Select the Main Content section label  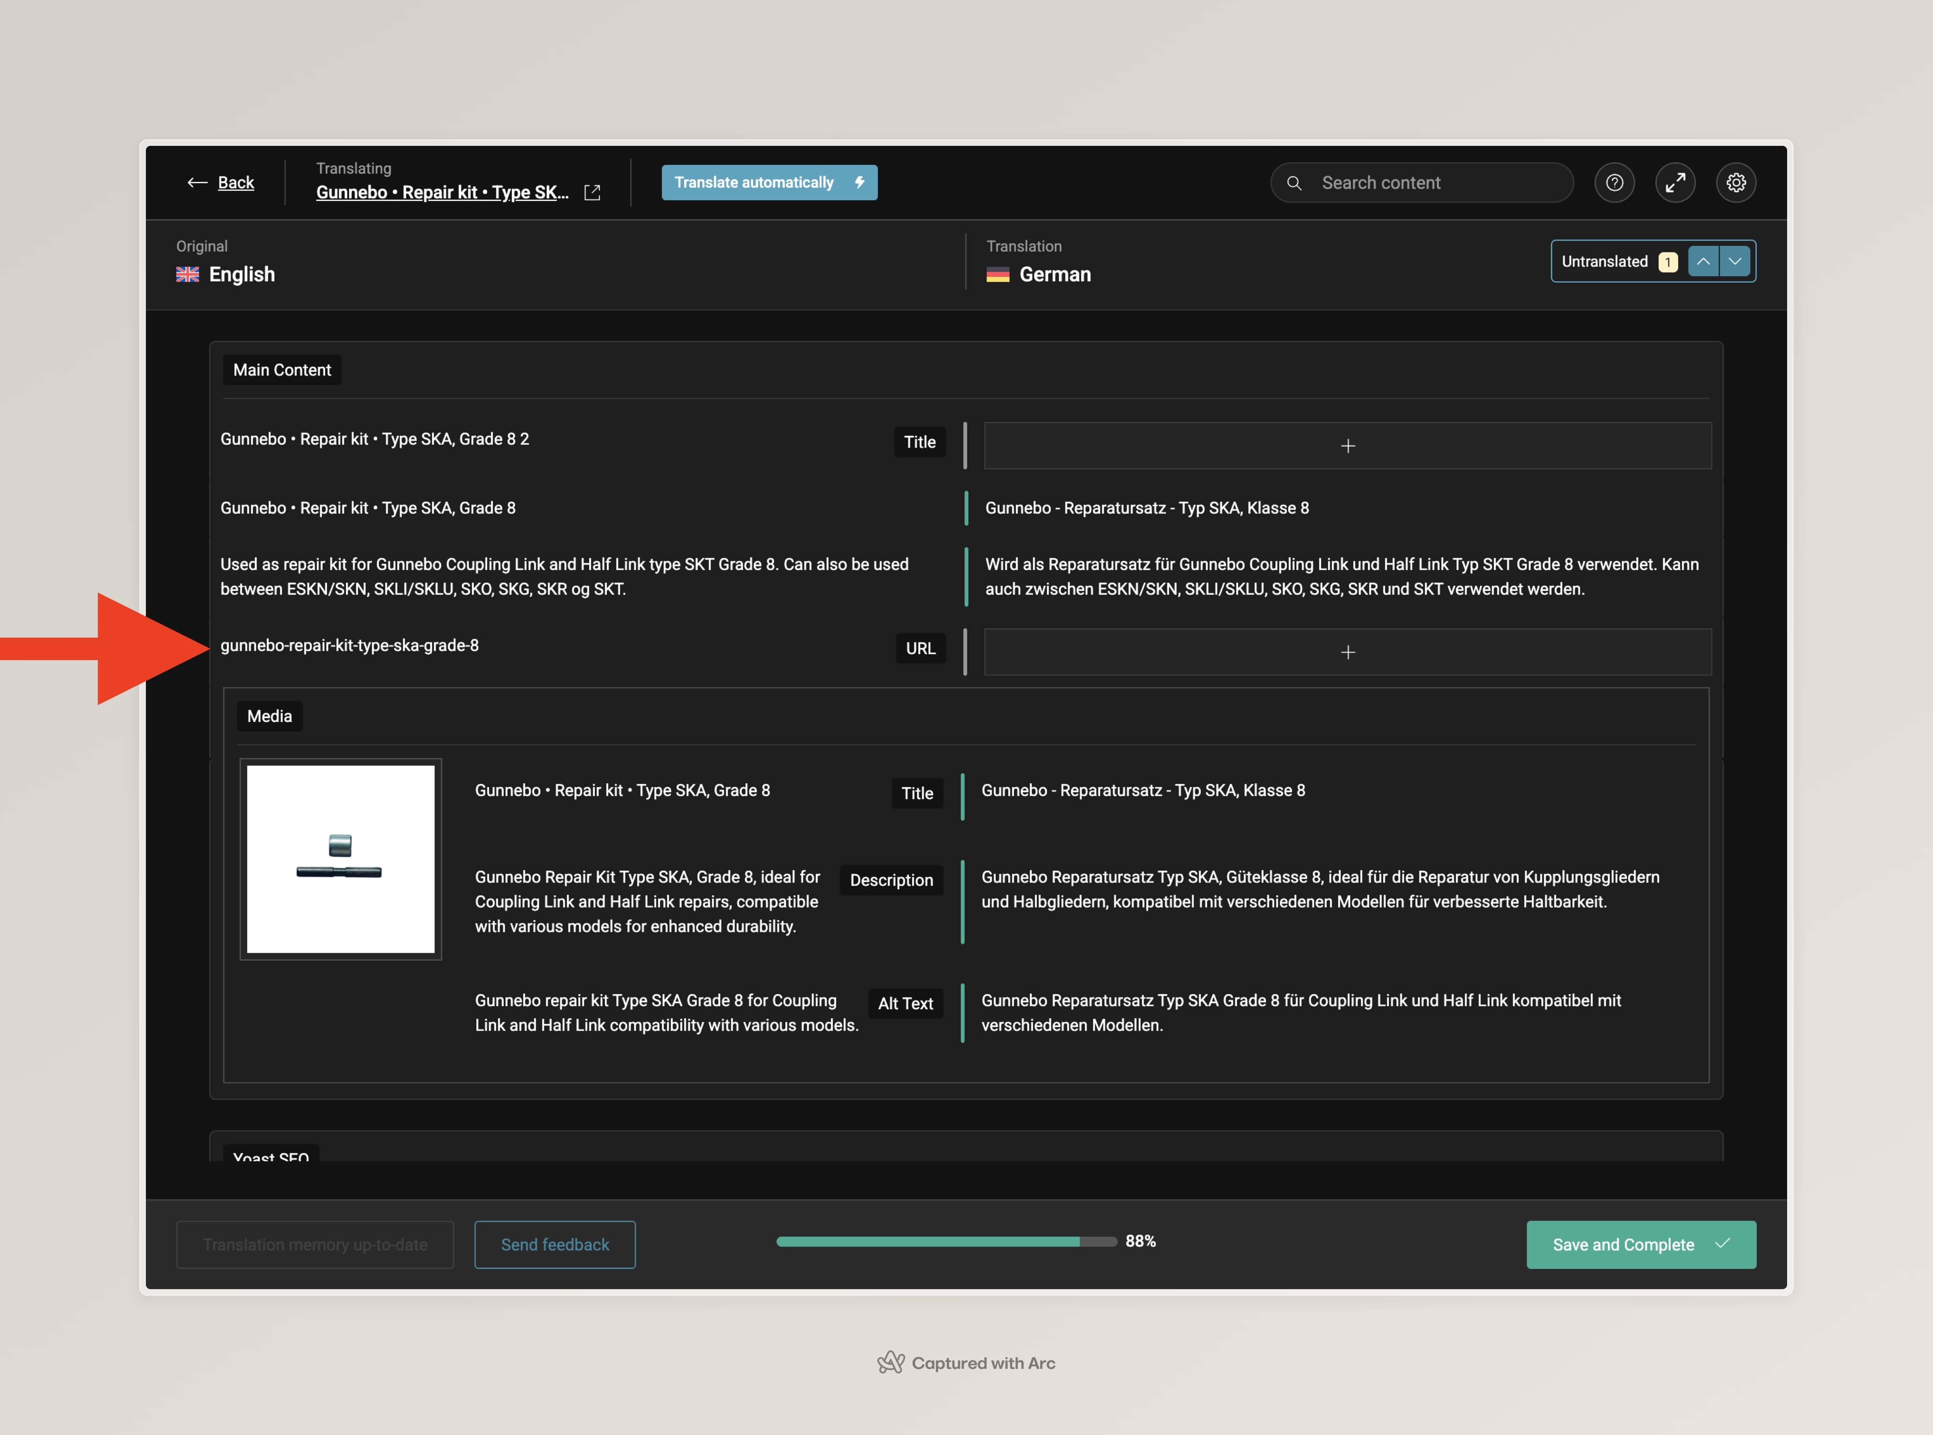tap(282, 370)
